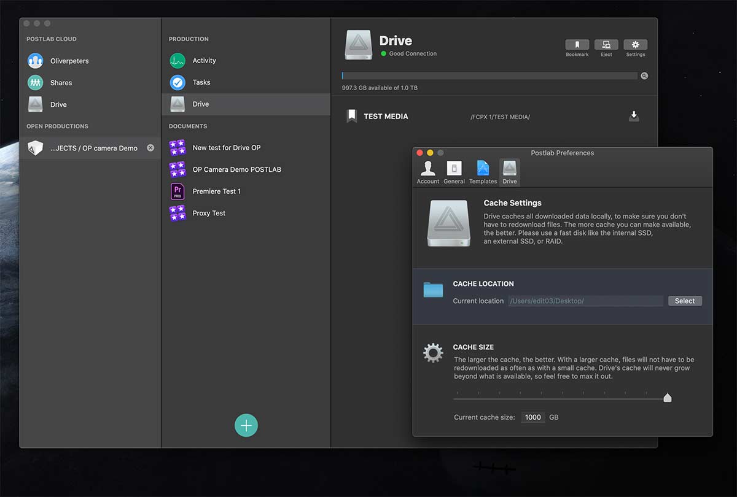Click the Drive header icon in main window
Screen dimensions: 737x497
(x=358, y=45)
